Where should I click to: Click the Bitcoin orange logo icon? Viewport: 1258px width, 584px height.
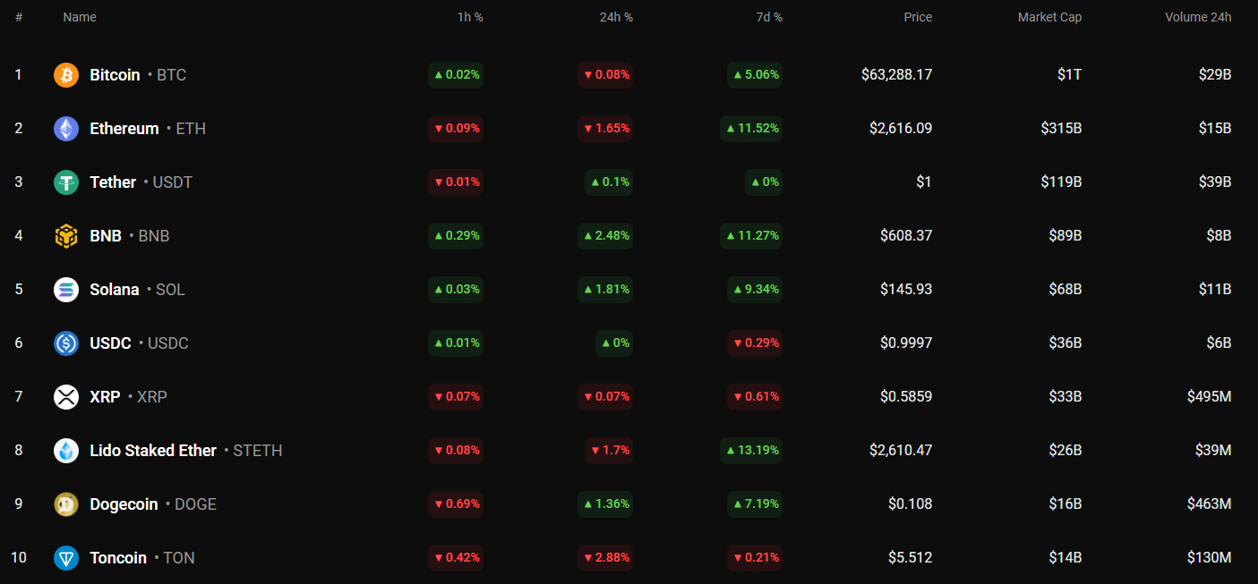66,75
